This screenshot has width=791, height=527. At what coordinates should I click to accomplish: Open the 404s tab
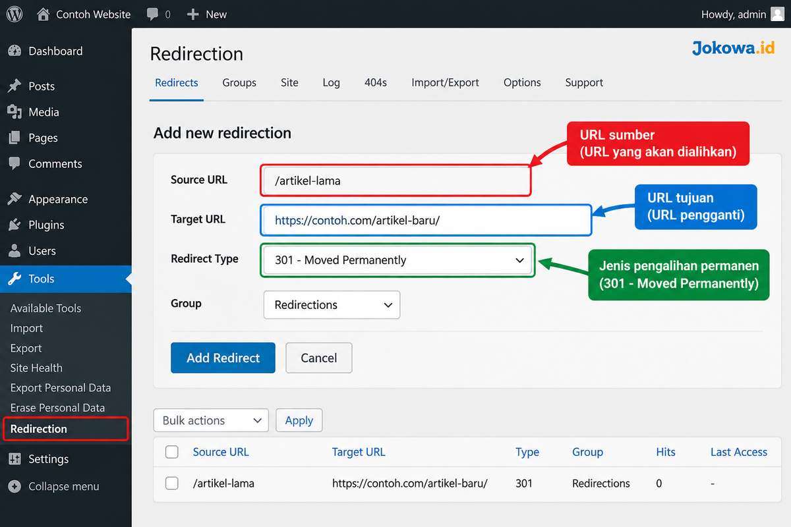click(376, 82)
